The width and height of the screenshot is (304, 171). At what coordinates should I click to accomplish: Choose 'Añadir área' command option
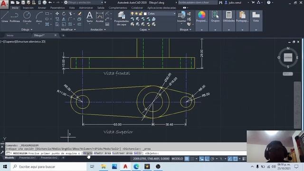[102, 153]
